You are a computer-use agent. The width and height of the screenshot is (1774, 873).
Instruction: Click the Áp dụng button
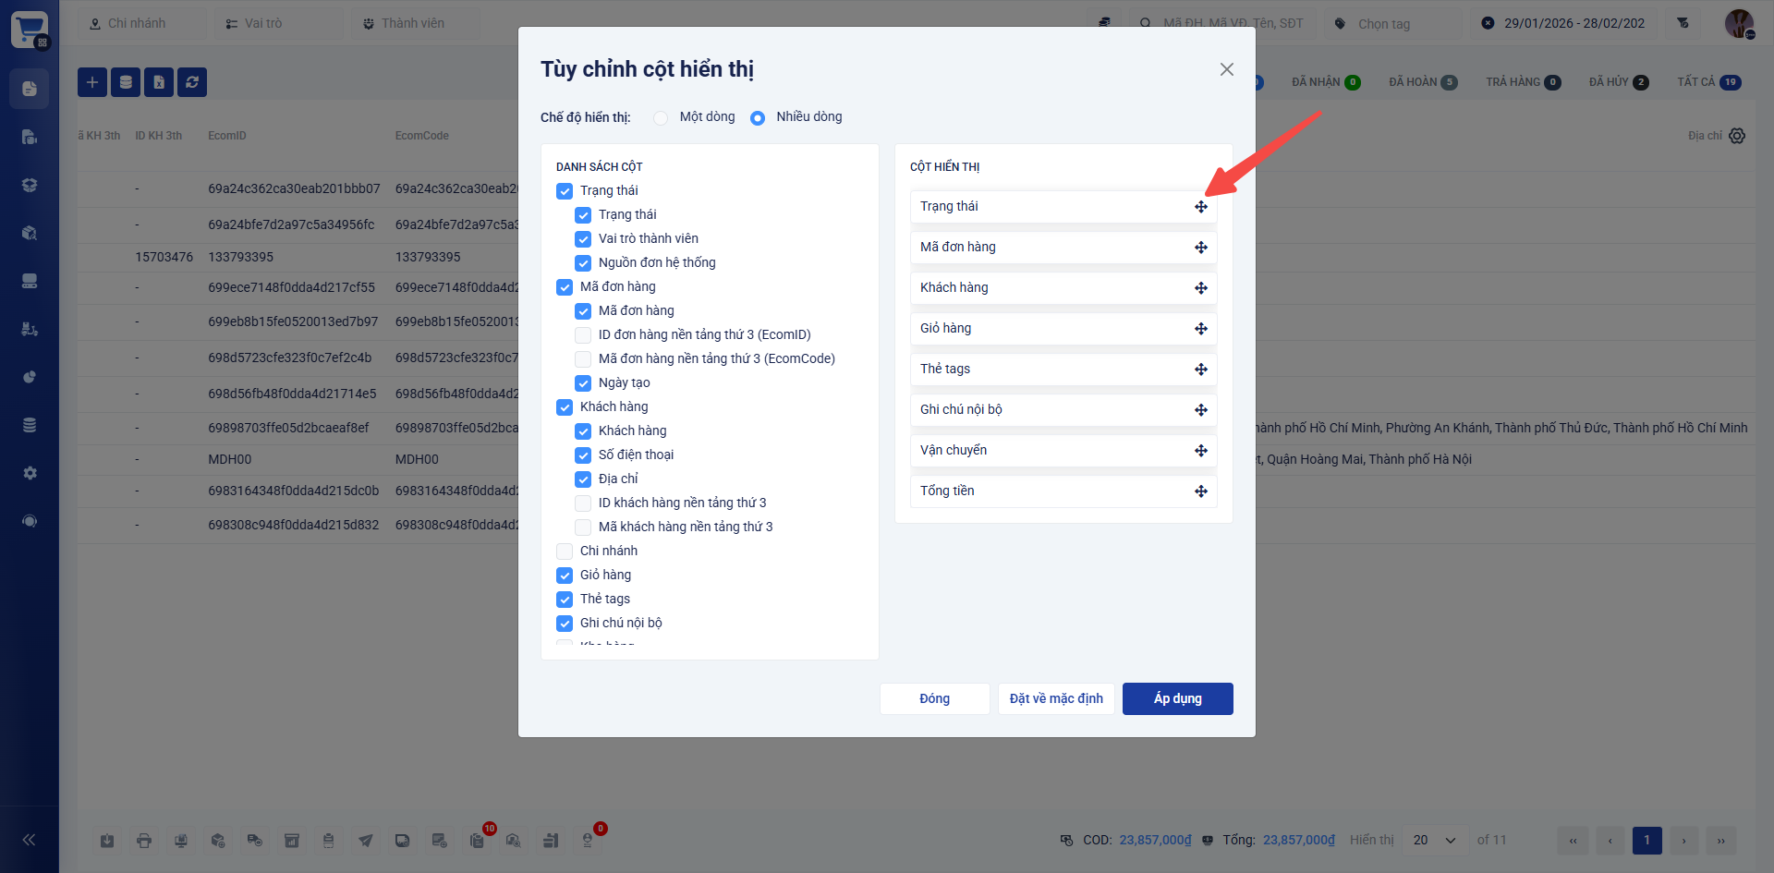pyautogui.click(x=1177, y=698)
